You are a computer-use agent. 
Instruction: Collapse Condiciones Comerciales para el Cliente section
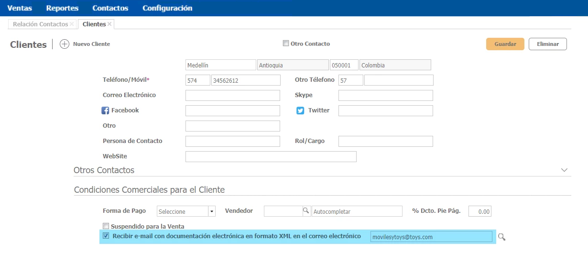(x=149, y=190)
